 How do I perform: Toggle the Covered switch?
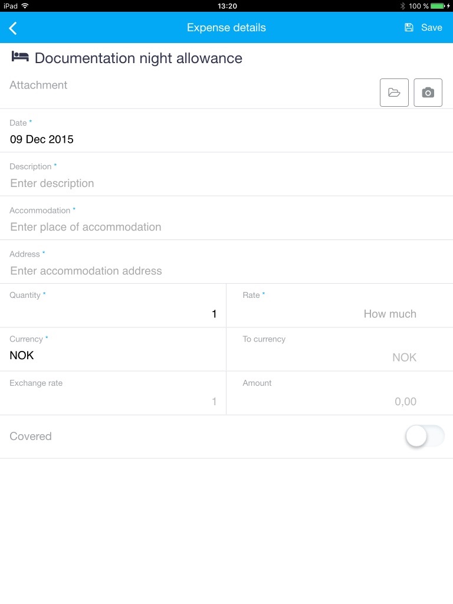[x=425, y=436]
